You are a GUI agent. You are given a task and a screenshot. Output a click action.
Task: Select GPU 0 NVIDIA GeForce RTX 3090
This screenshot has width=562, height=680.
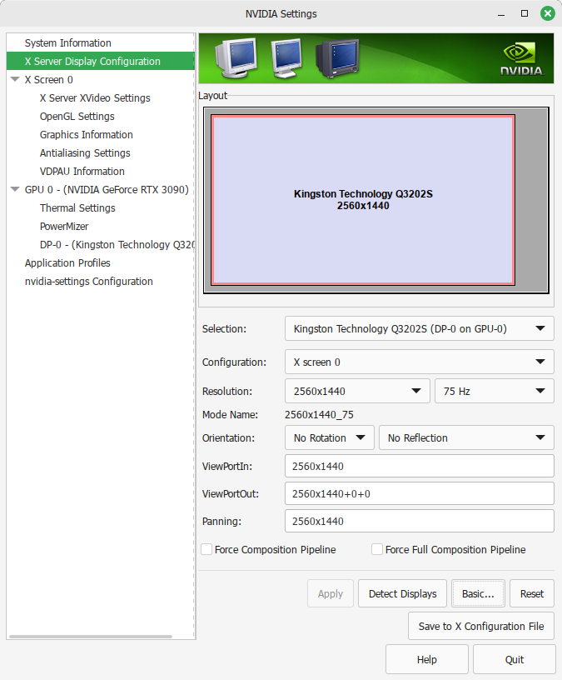[x=107, y=189]
